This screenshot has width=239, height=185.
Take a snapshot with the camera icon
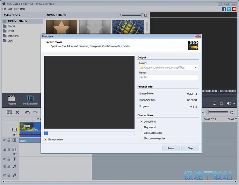click(221, 103)
